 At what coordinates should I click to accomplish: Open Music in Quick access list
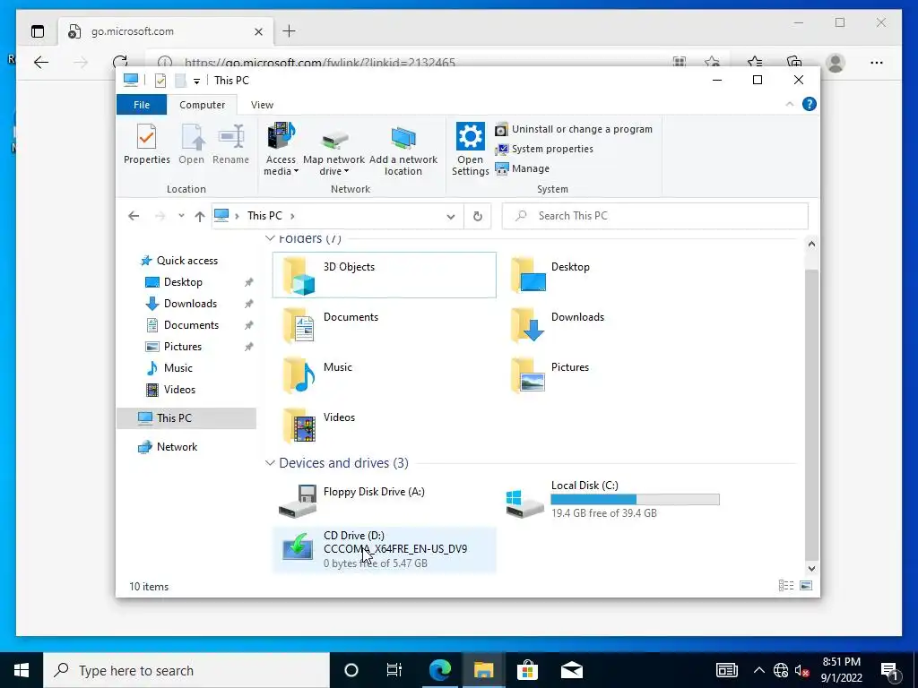(x=178, y=368)
